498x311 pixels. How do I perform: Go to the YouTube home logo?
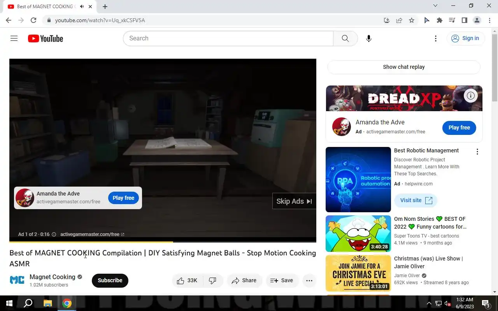click(x=46, y=38)
